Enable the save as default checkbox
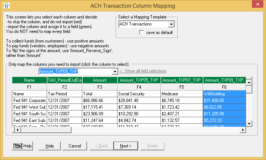 click(142, 33)
